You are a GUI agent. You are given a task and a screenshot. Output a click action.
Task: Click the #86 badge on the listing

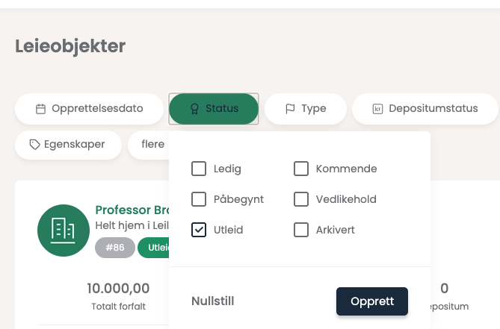[x=115, y=248]
